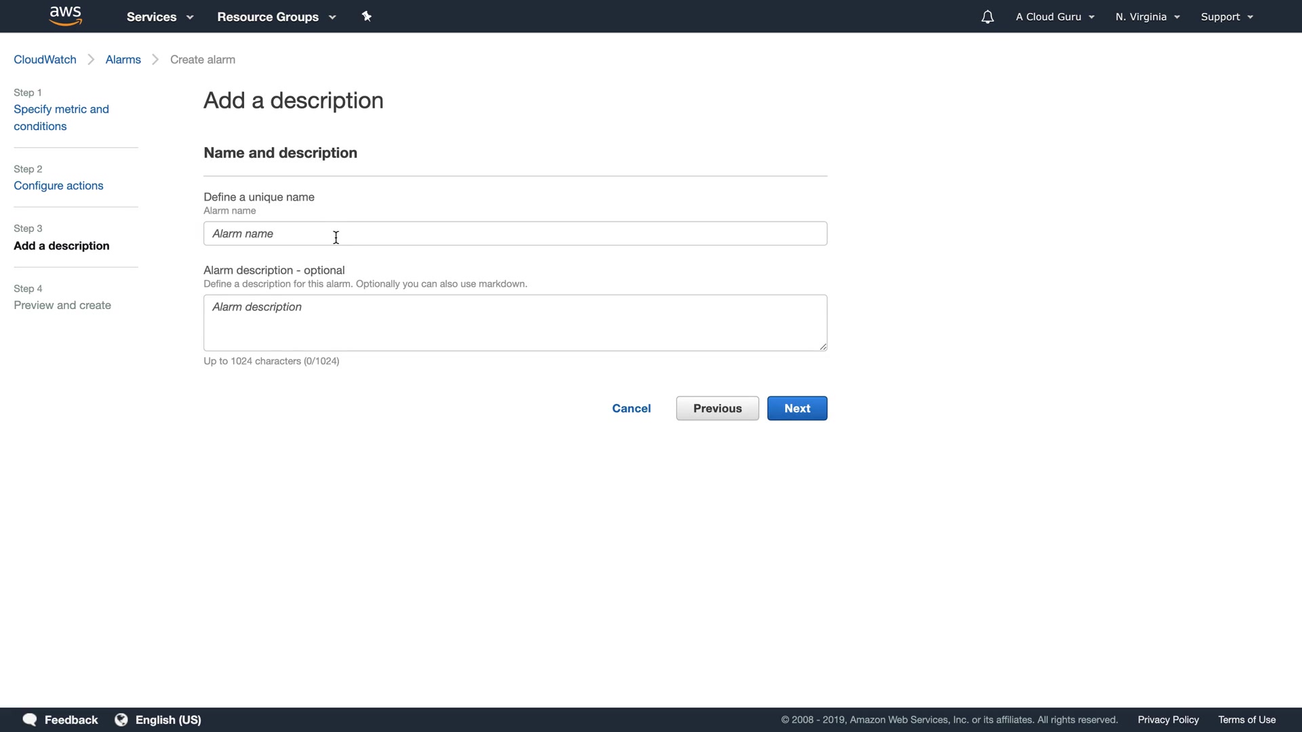Viewport: 1302px width, 732px height.
Task: Click the Feedback speech bubble icon
Action: click(x=30, y=720)
